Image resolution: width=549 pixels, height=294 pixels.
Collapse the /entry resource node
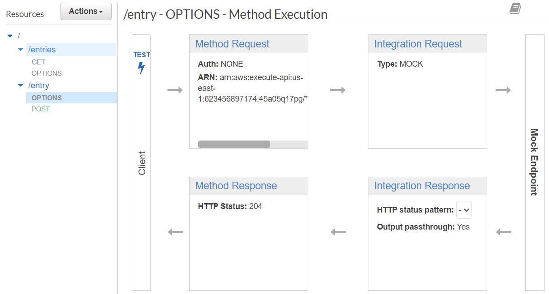20,85
